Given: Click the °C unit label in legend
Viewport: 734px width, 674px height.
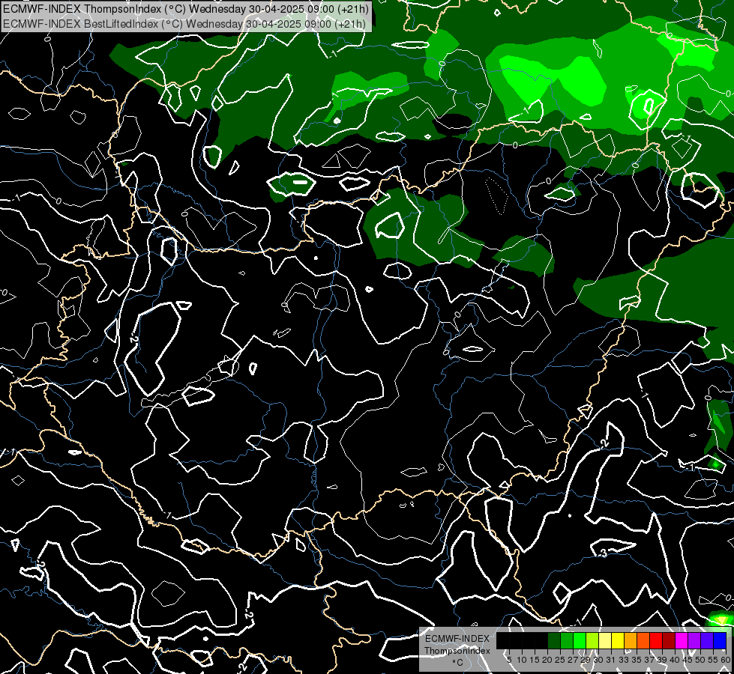Looking at the screenshot, I should tap(458, 663).
